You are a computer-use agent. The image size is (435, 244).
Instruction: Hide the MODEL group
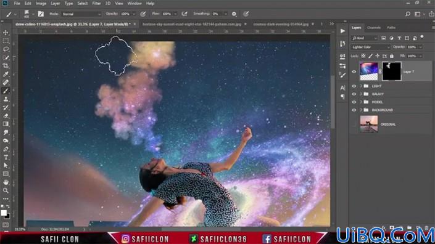tap(354, 102)
